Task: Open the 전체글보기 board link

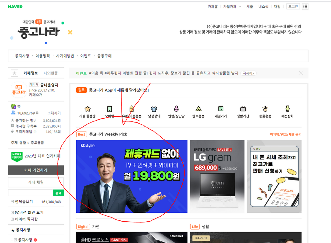Action: [x=24, y=202]
